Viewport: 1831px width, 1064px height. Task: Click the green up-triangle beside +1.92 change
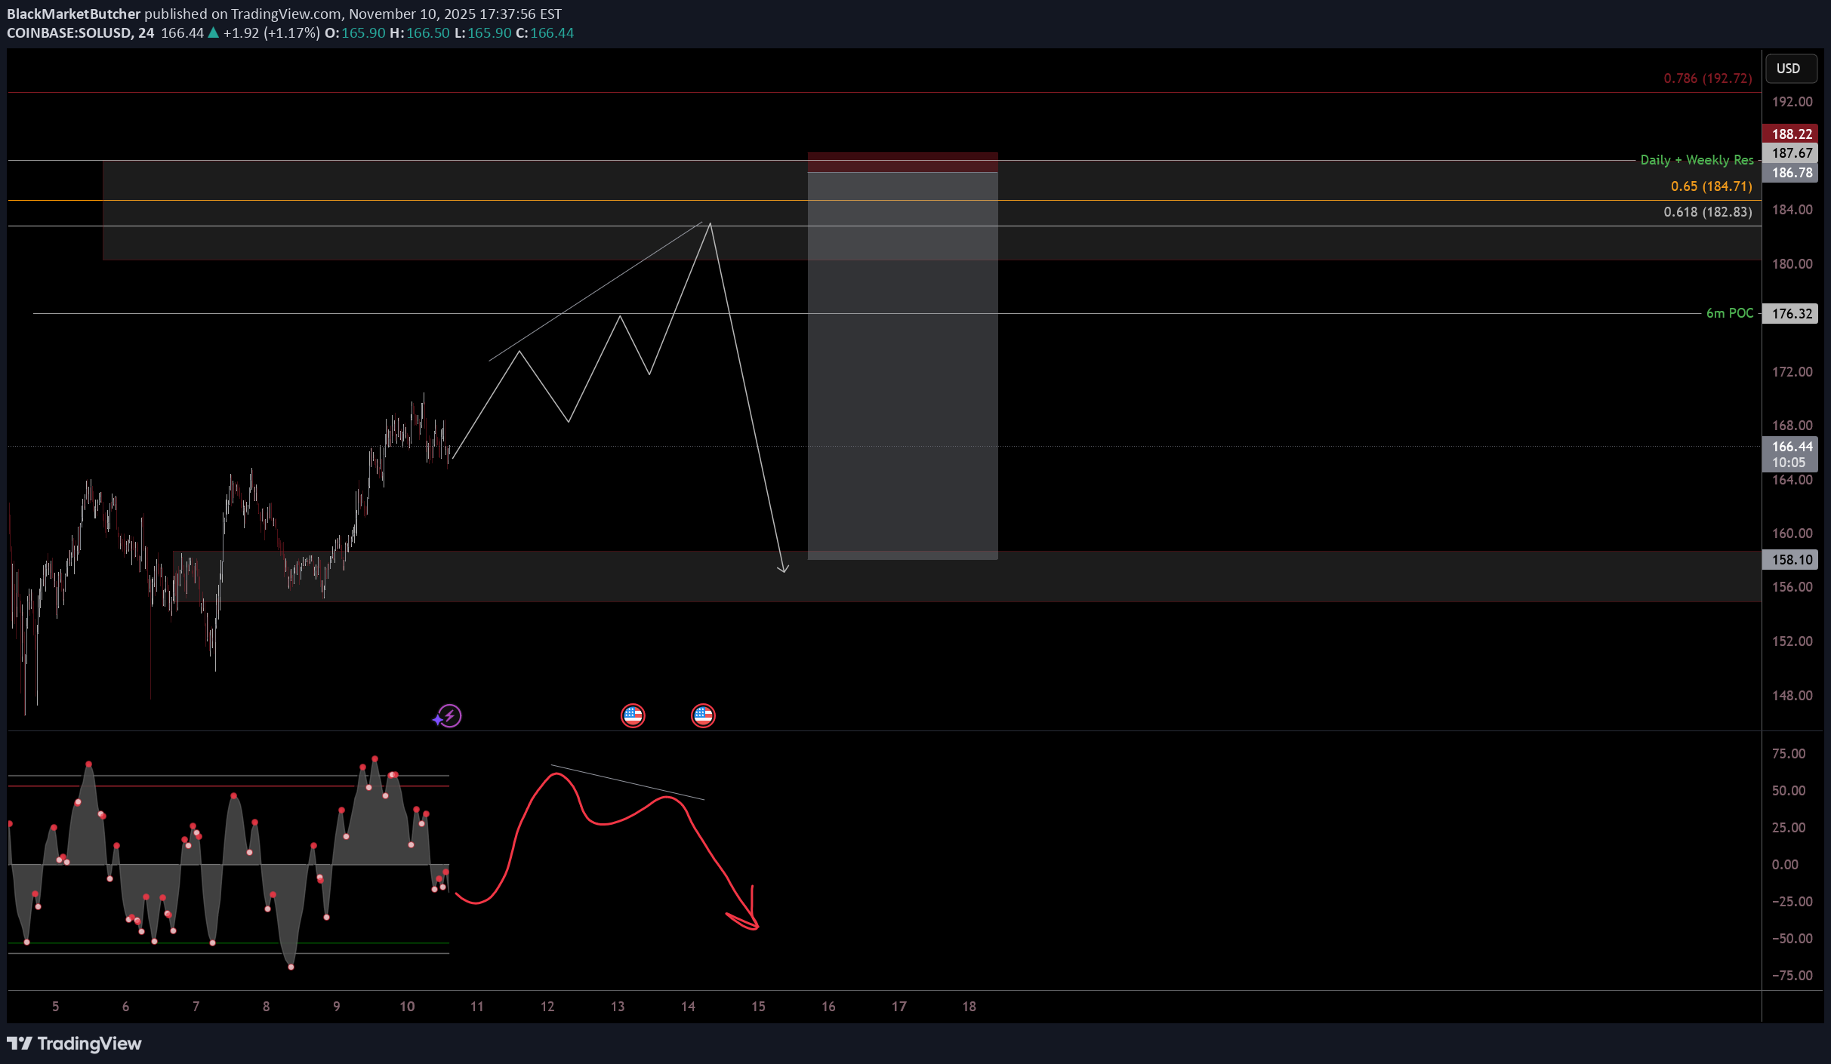(214, 32)
